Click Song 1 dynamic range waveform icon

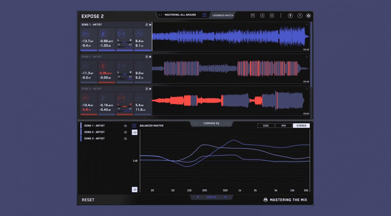139,34
